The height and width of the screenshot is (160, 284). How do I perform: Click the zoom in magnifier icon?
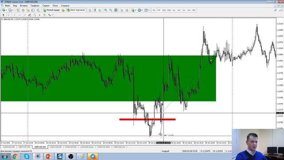106,10
